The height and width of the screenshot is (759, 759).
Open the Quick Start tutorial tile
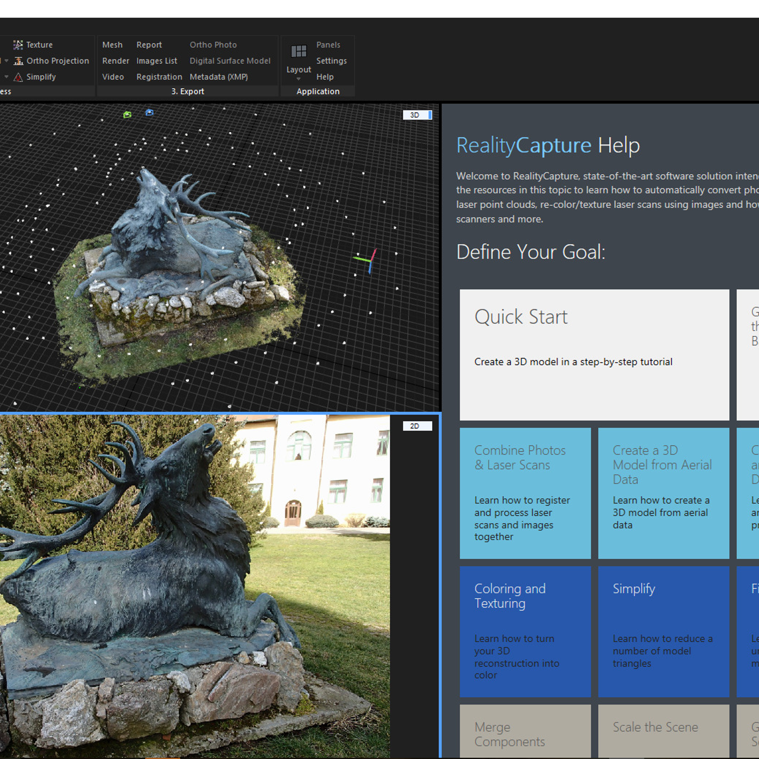point(594,355)
